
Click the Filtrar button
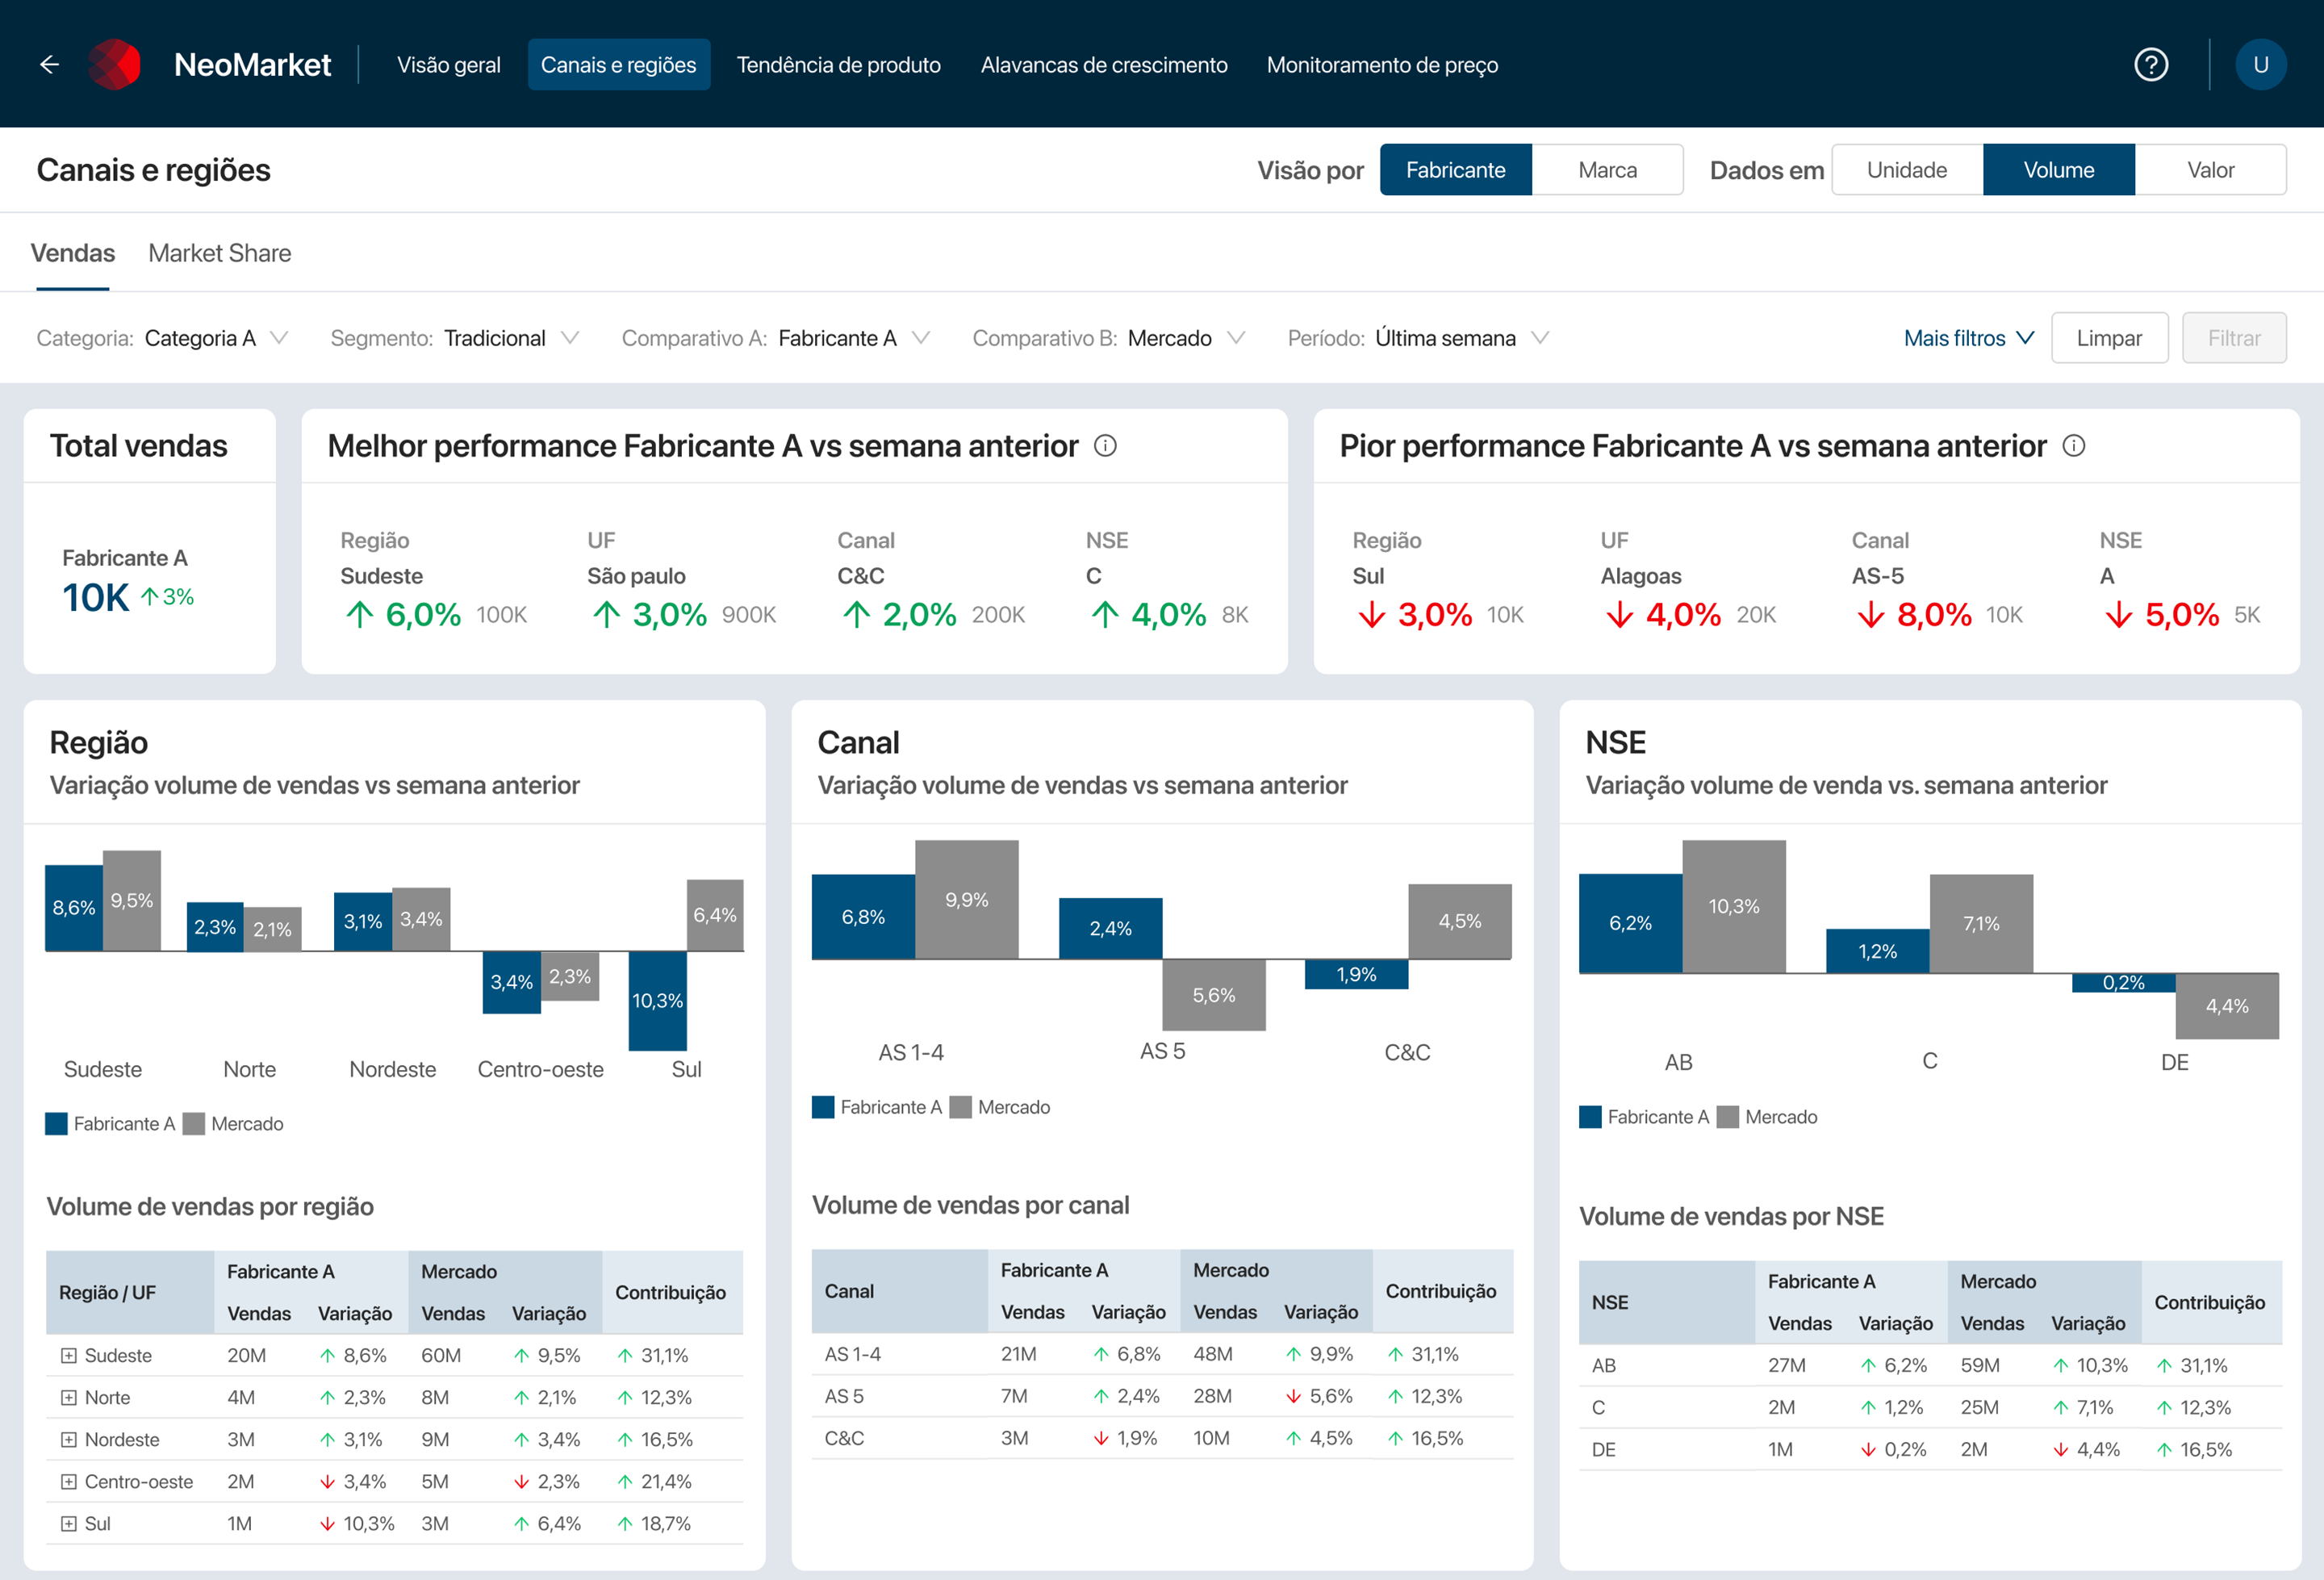[2233, 338]
